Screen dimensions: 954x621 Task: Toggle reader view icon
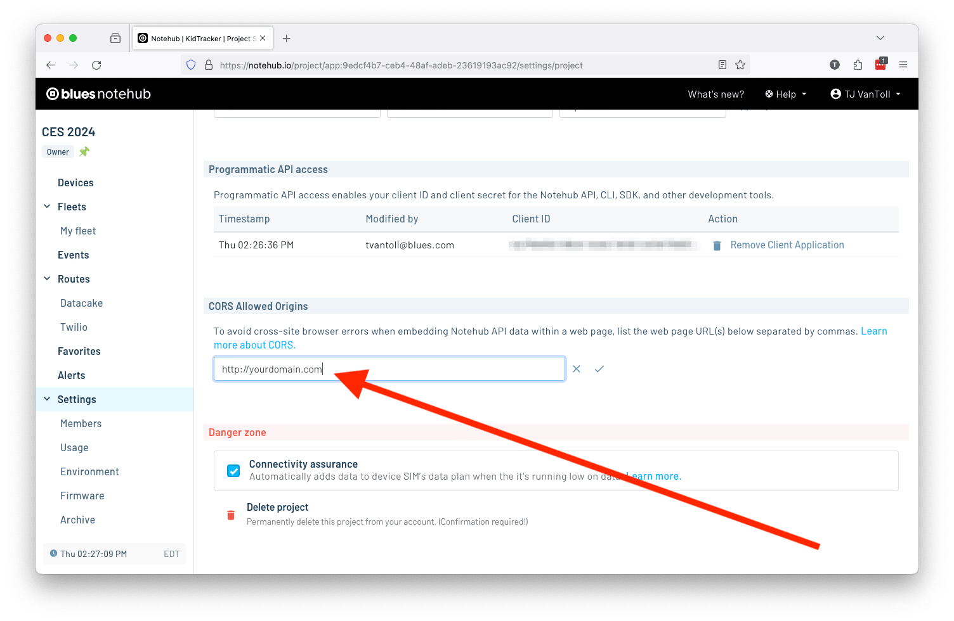click(x=722, y=65)
